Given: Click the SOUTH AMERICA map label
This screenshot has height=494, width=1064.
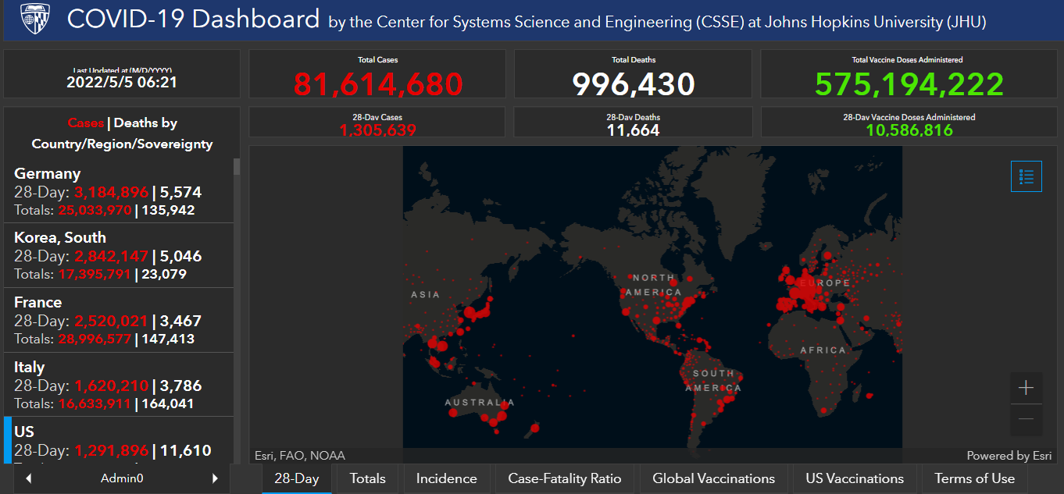Looking at the screenshot, I should pyautogui.click(x=713, y=380).
